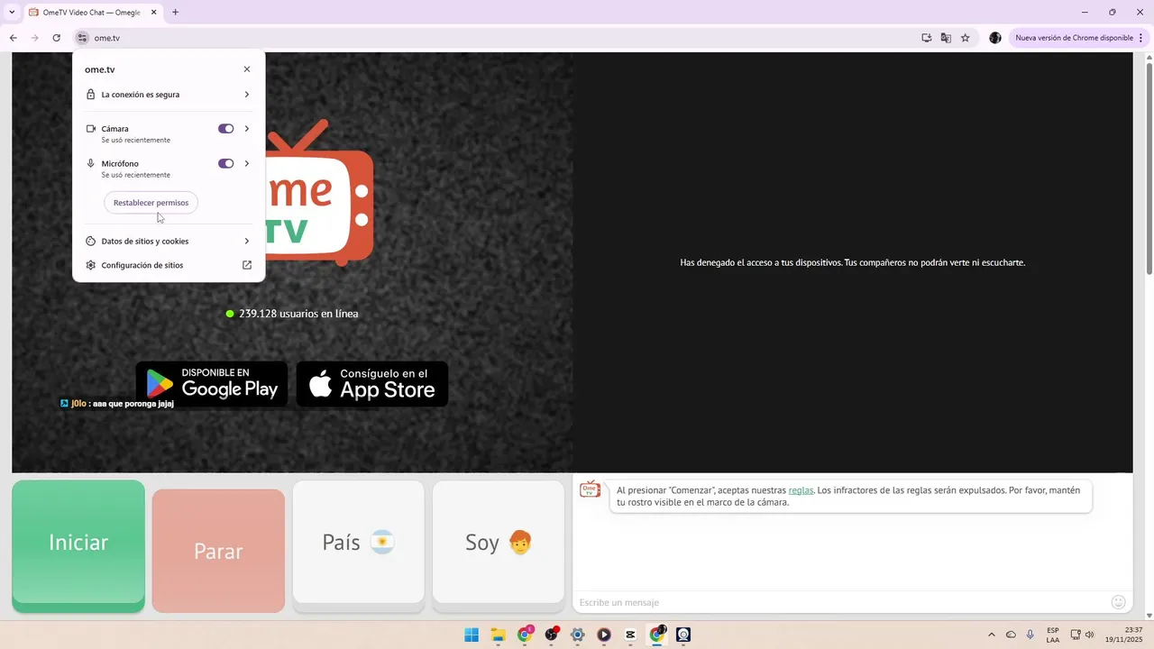The height and width of the screenshot is (649, 1154).
Task: Open the webcam app taskbar icon
Action: click(683, 635)
